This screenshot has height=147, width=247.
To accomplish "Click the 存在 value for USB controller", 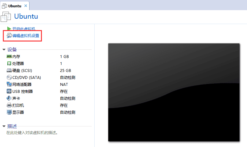I will 64,91.
